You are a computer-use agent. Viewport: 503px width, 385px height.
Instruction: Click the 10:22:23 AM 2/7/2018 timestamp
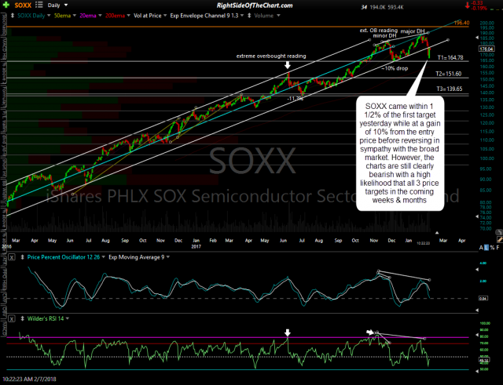pyautogui.click(x=28, y=379)
